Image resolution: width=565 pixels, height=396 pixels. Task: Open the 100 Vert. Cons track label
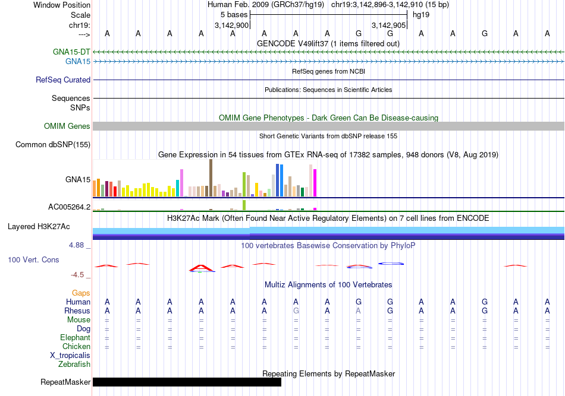[x=33, y=259]
